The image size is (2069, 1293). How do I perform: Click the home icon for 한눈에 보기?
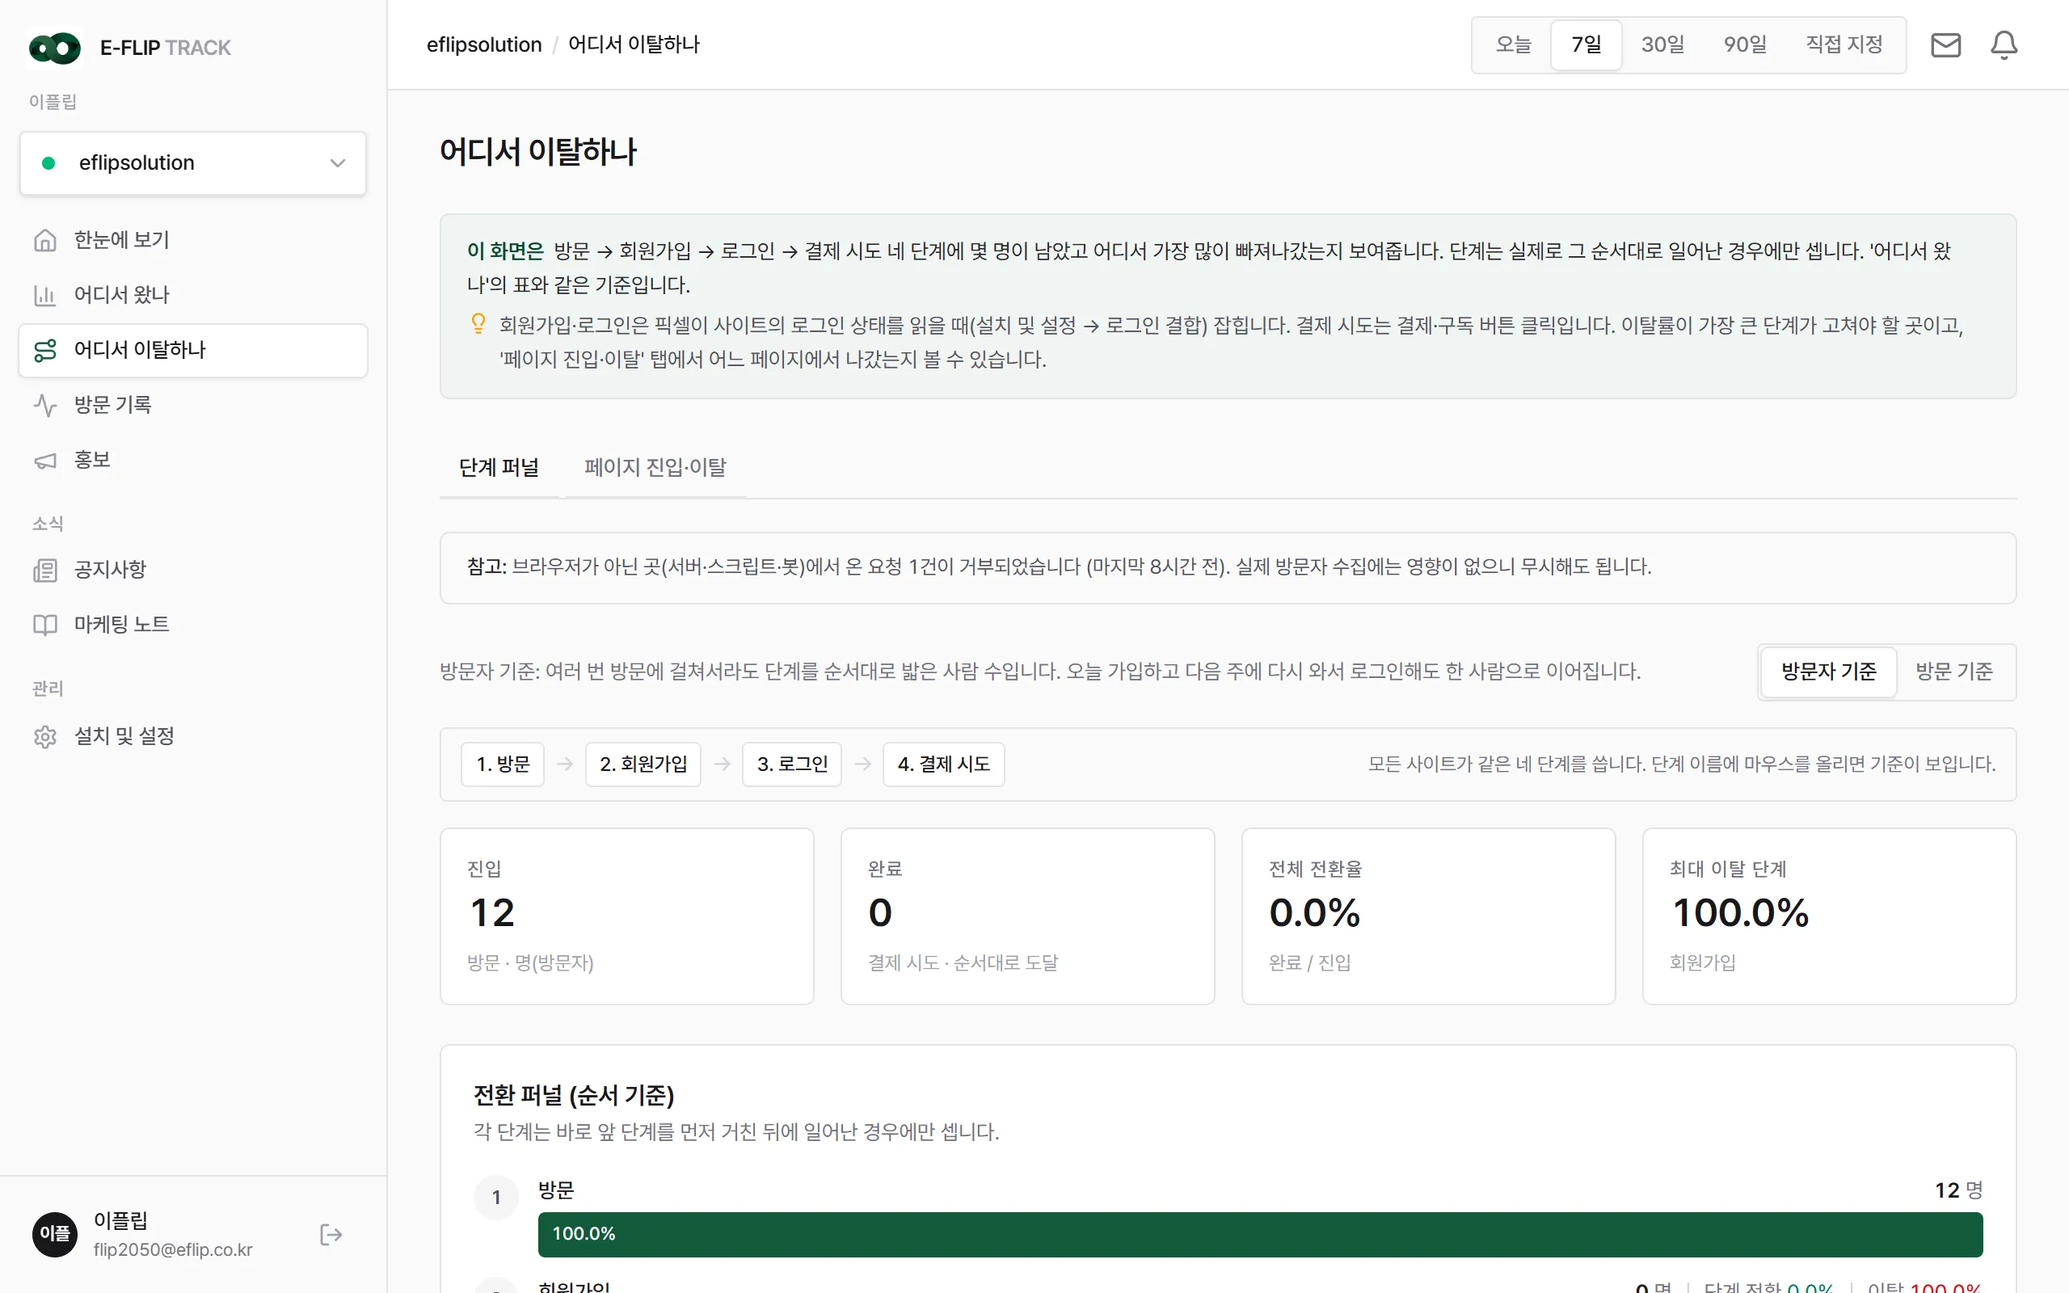tap(45, 240)
